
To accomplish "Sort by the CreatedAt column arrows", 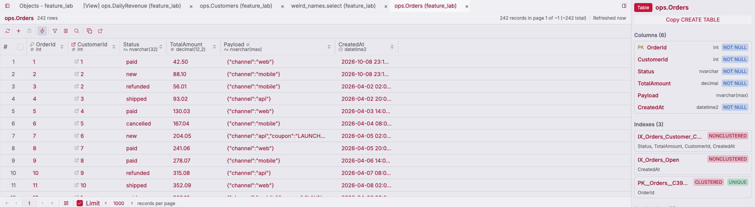I will (x=392, y=47).
